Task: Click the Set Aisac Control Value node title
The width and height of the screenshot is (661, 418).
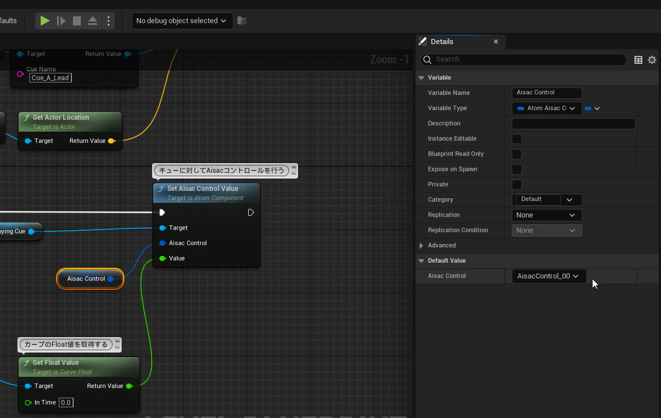Action: (x=202, y=189)
